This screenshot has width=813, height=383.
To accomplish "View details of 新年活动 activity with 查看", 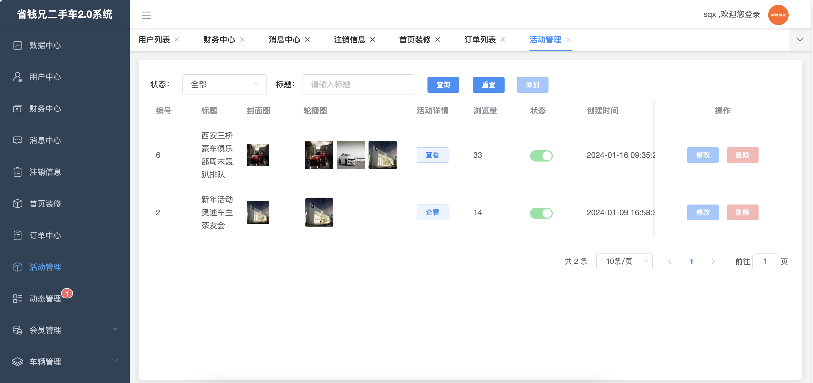I will 432,212.
